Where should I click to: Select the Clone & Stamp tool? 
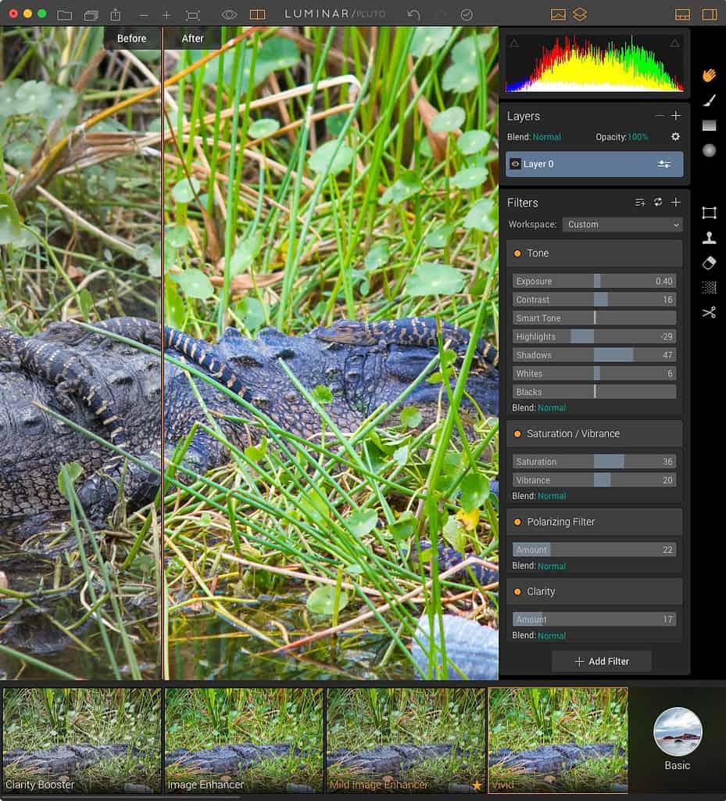(x=709, y=238)
